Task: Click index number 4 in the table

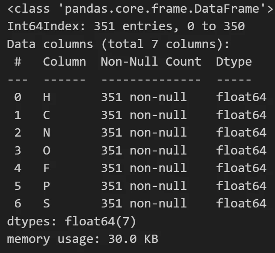Action: (18, 168)
